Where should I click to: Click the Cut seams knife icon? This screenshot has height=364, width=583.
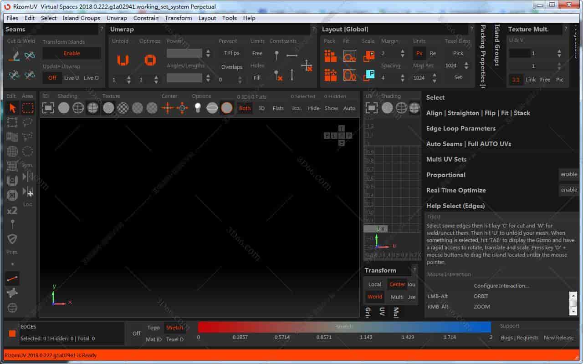tap(14, 56)
